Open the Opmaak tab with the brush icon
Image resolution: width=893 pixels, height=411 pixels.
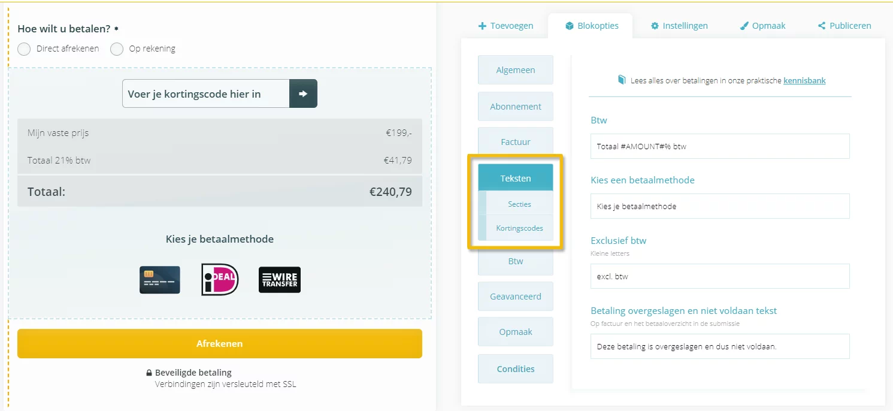[762, 26]
